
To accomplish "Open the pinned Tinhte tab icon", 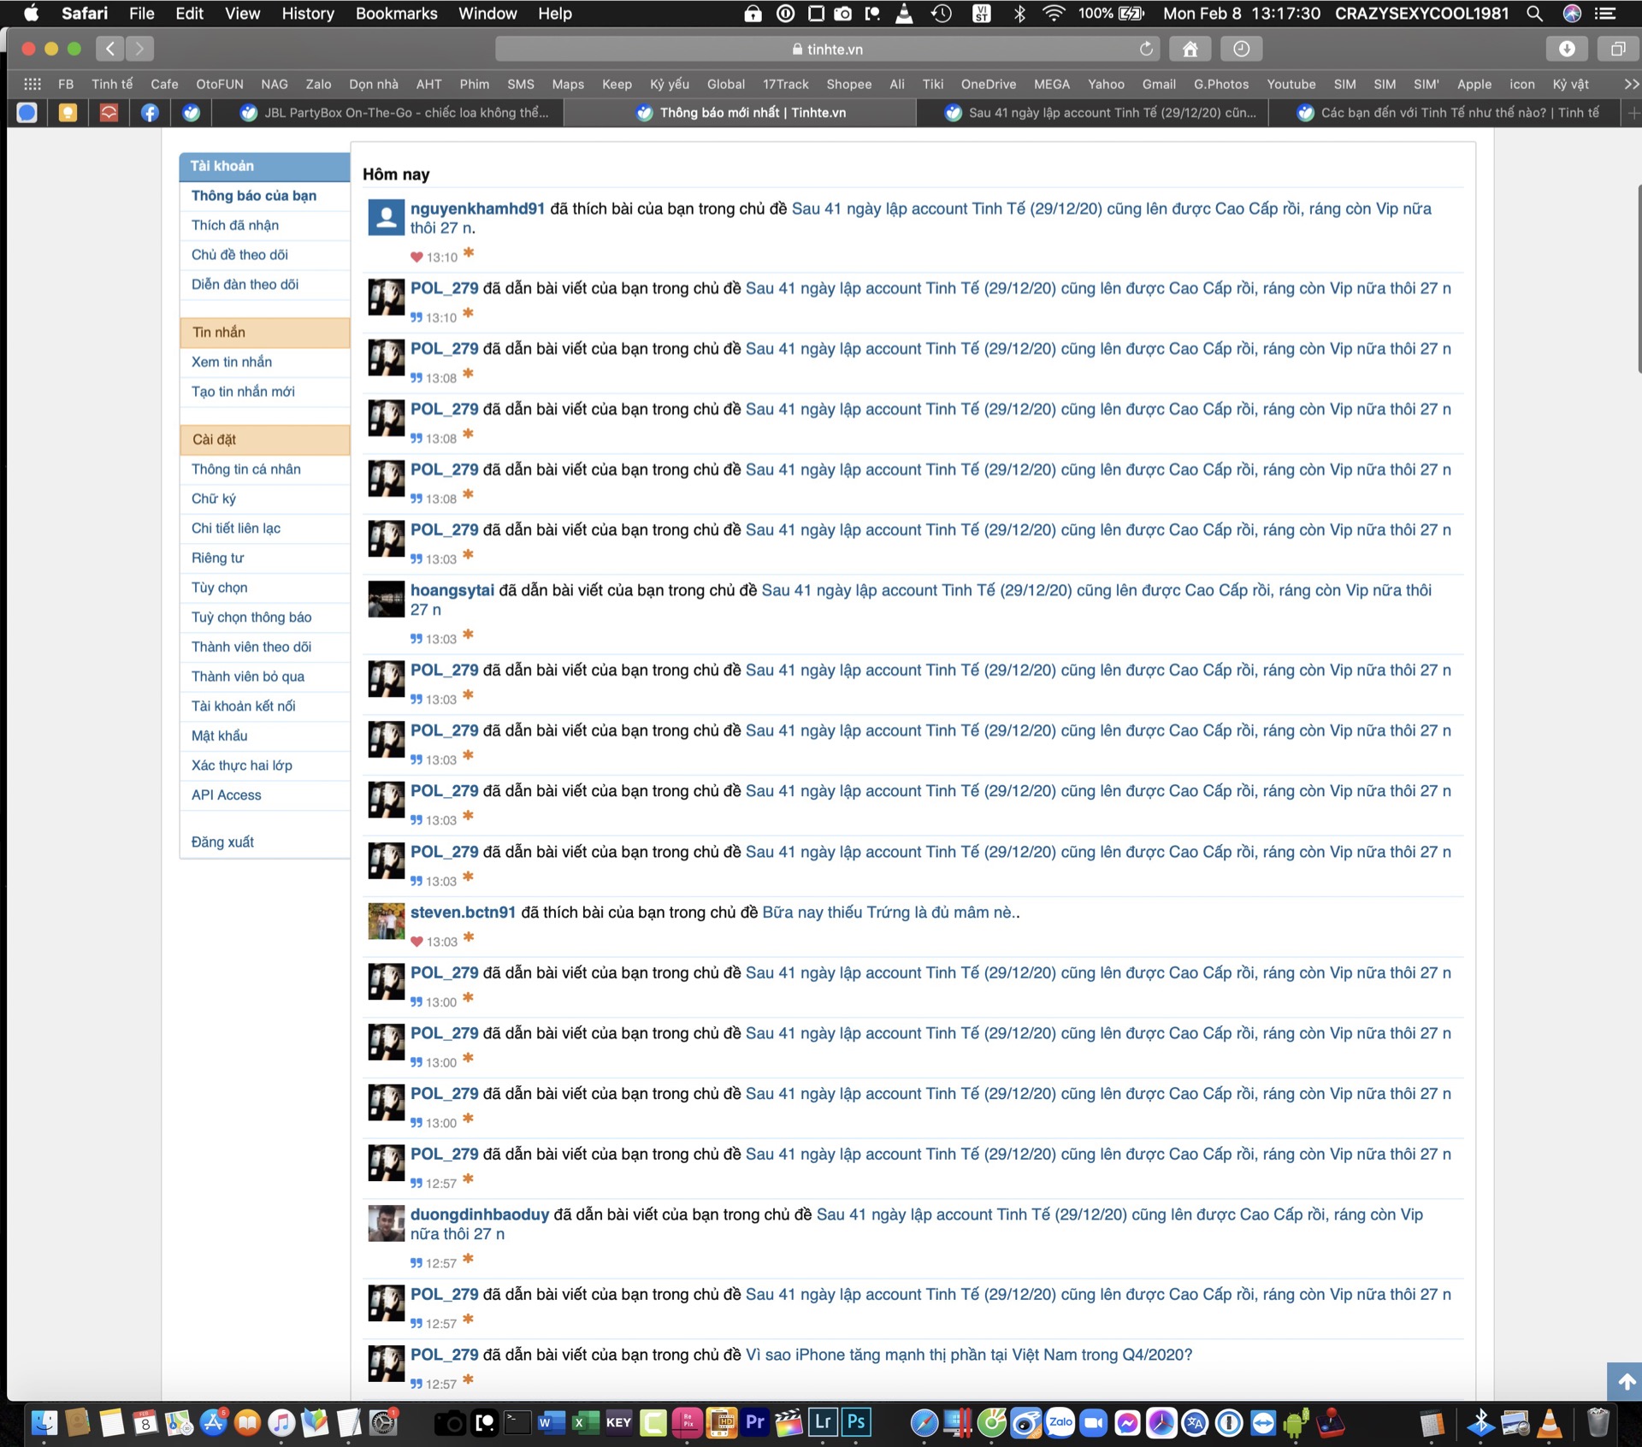I will [x=192, y=113].
